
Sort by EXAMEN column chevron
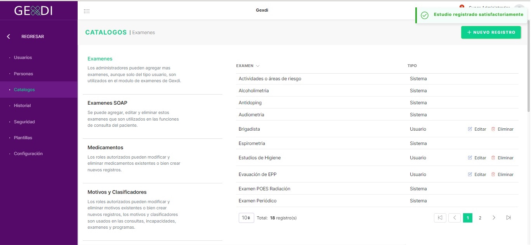[258, 66]
